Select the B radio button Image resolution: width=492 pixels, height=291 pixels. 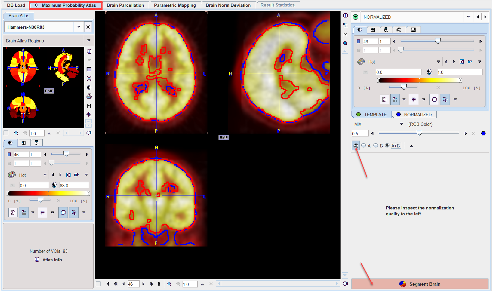click(x=376, y=145)
